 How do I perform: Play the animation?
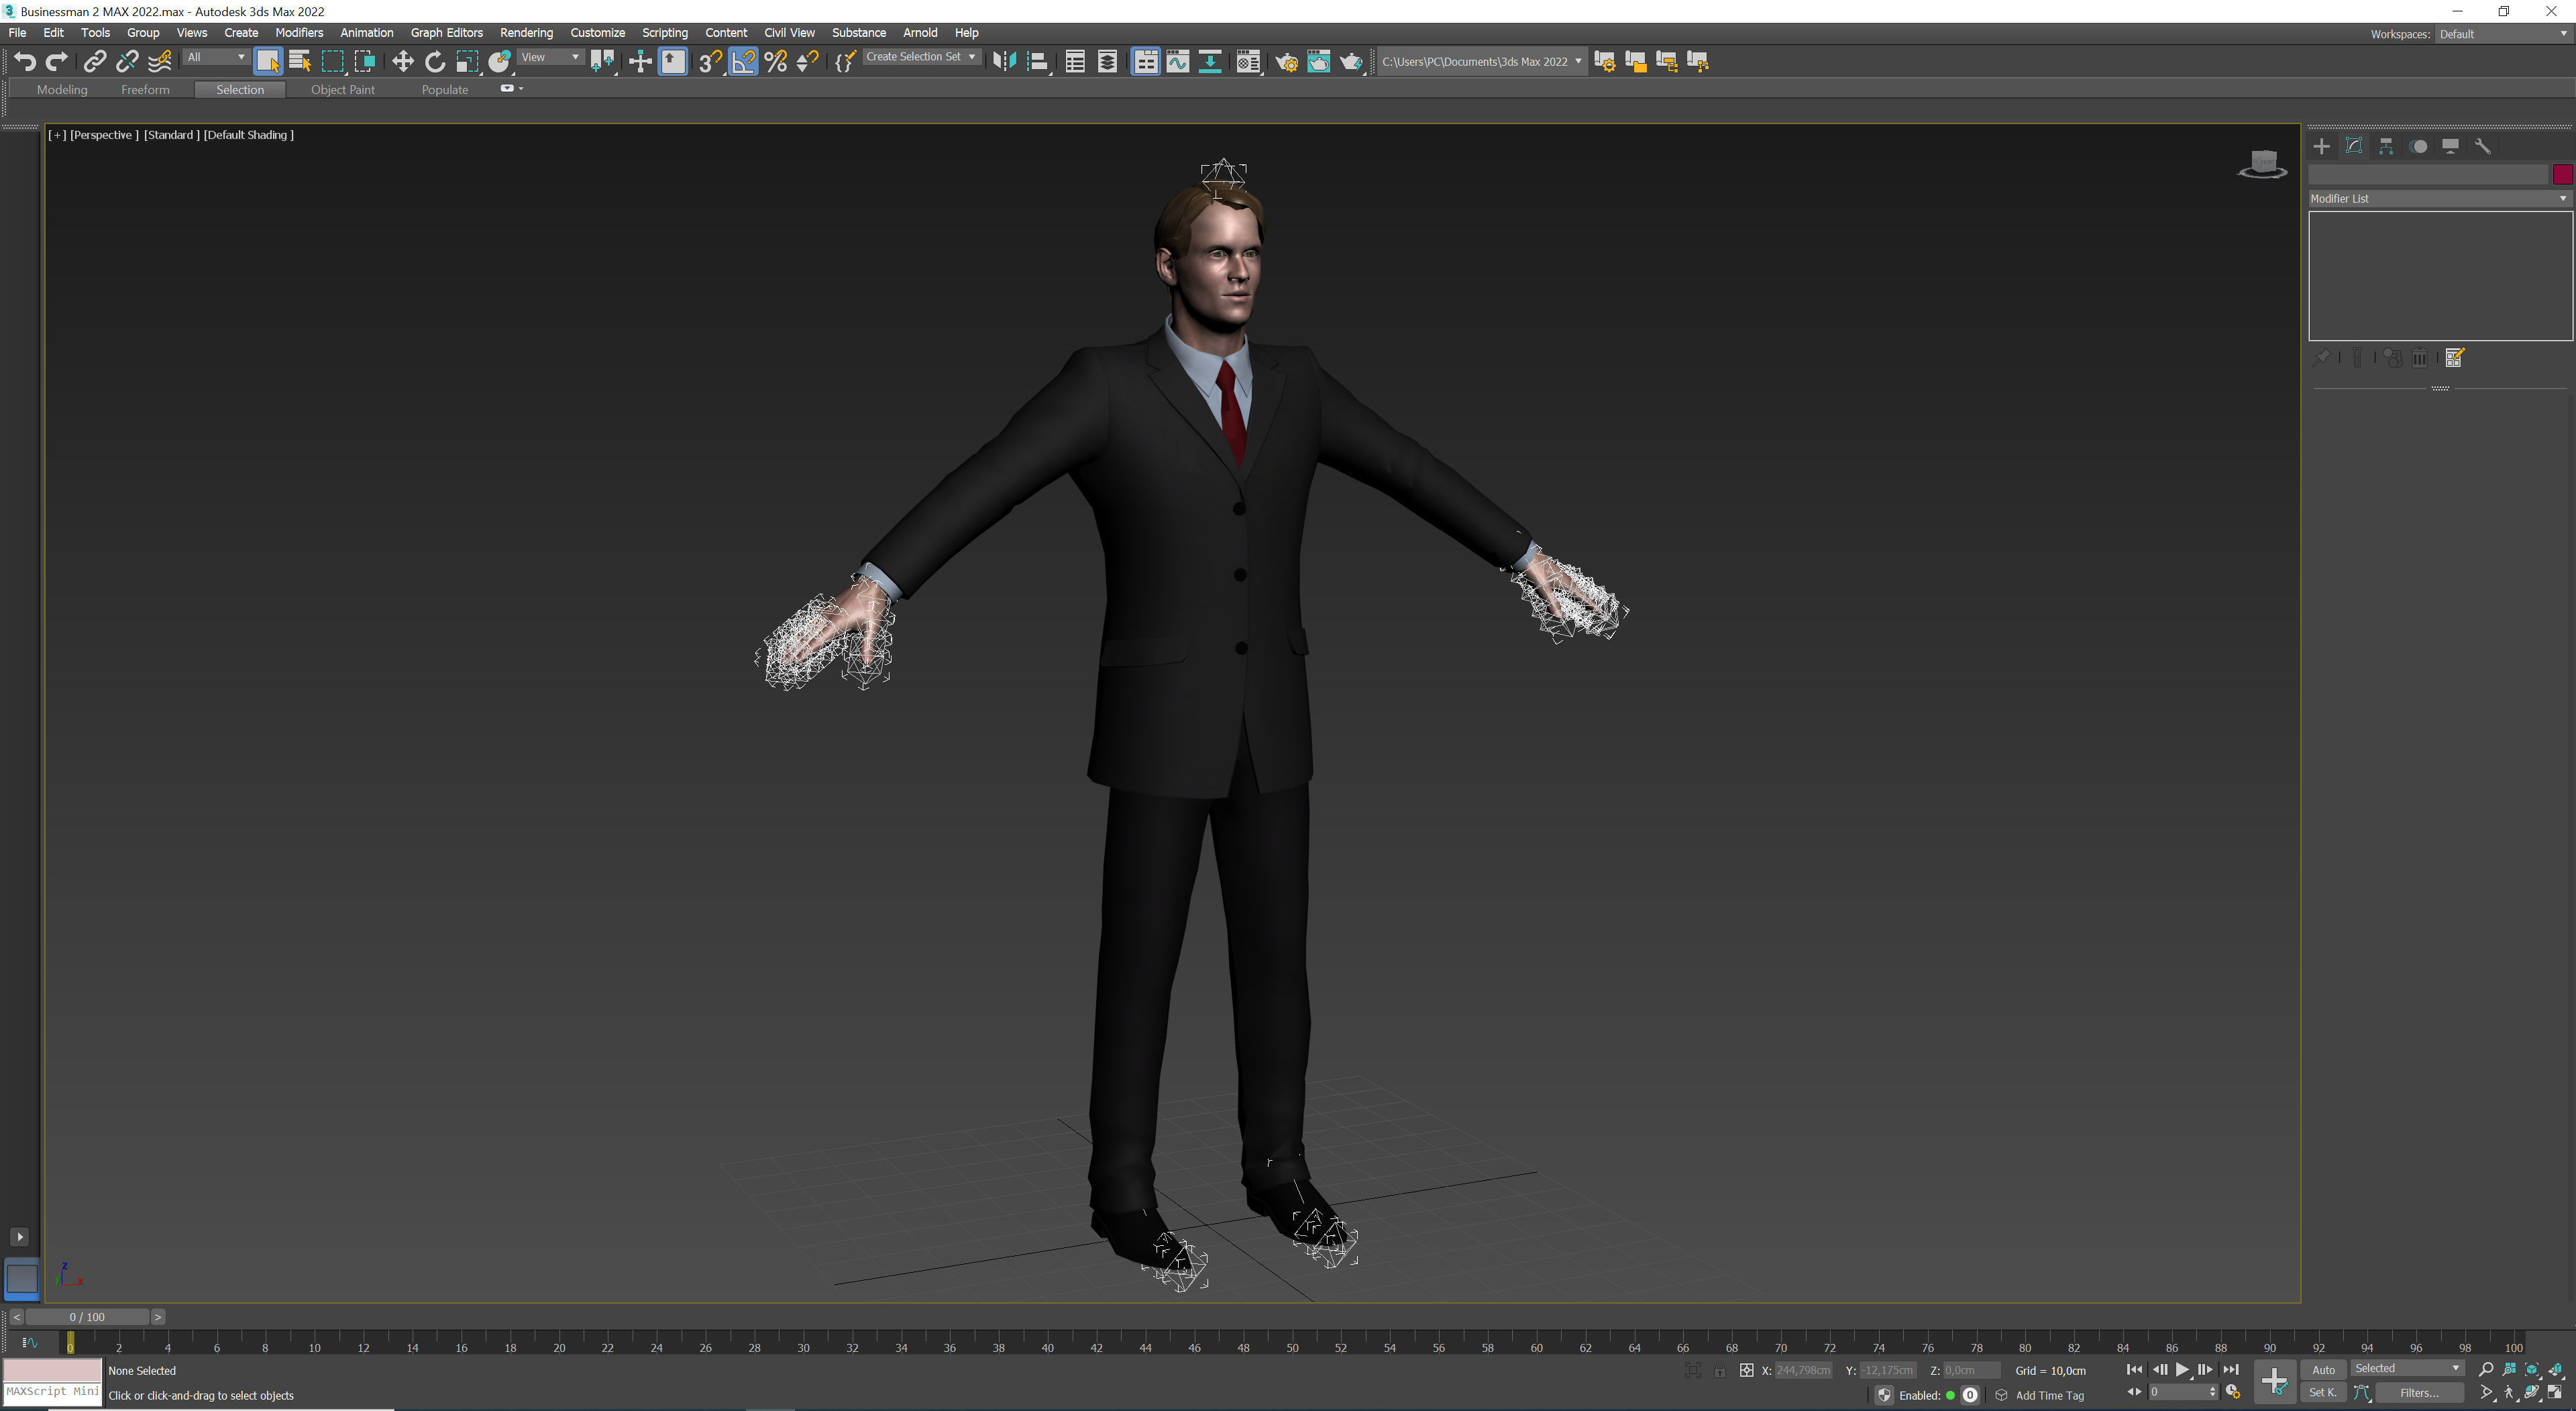pos(2182,1370)
